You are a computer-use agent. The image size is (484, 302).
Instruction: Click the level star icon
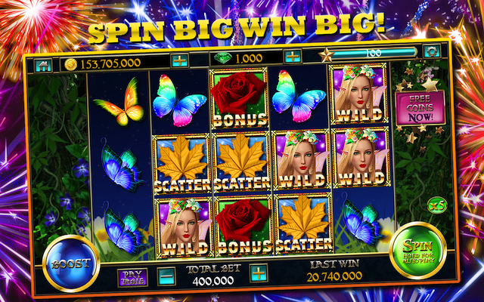(326, 55)
